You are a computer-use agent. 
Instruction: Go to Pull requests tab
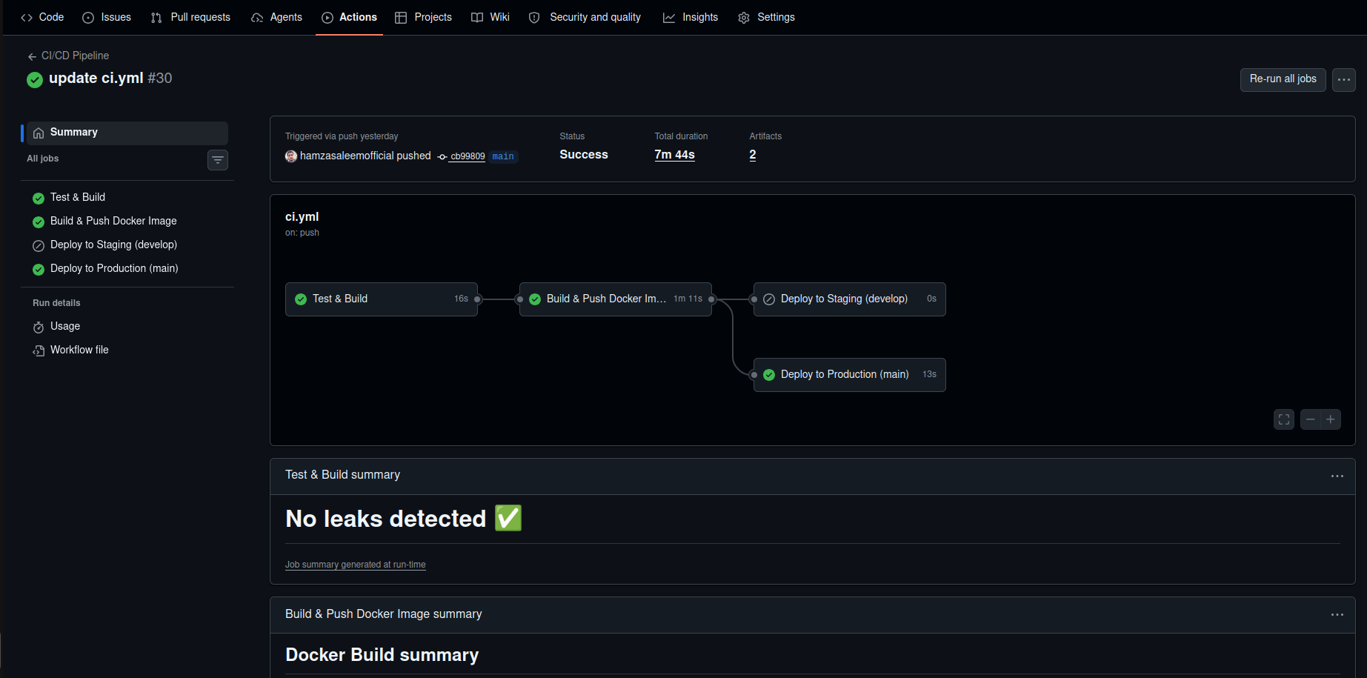click(190, 17)
